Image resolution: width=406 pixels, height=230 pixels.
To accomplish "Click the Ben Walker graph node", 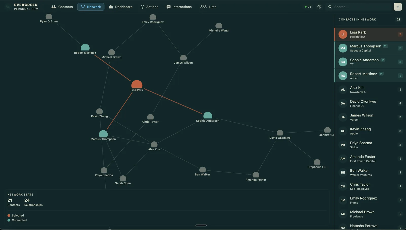I will coord(202,169).
